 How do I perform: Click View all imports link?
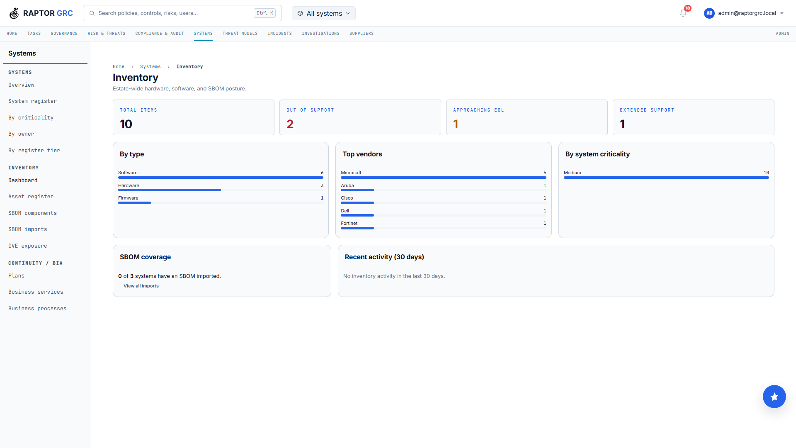pyautogui.click(x=141, y=286)
